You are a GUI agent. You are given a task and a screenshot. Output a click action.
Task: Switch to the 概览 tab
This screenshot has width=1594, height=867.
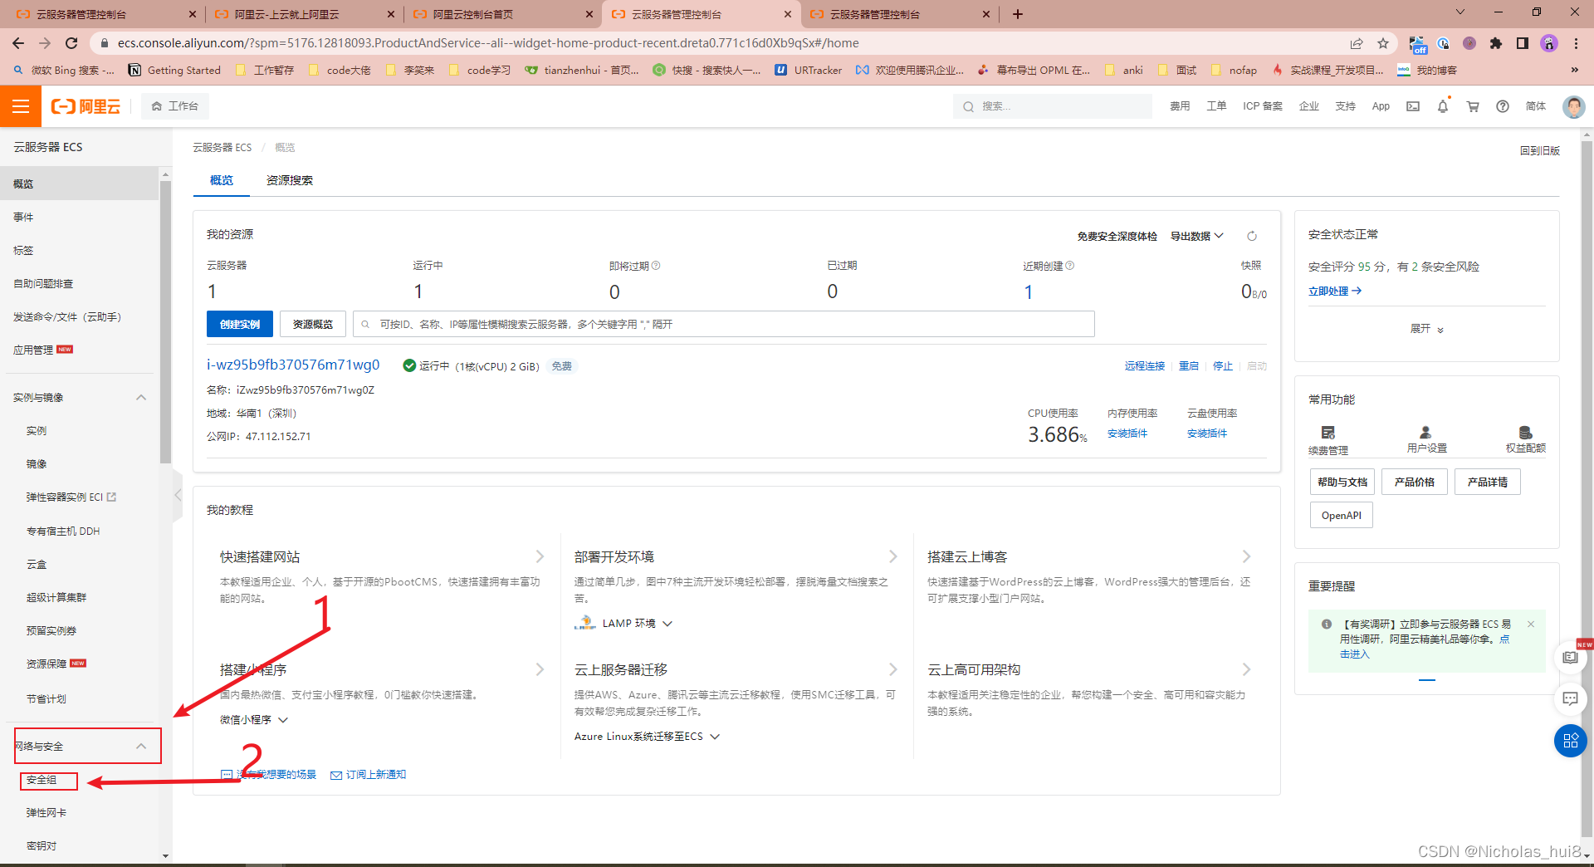[222, 180]
